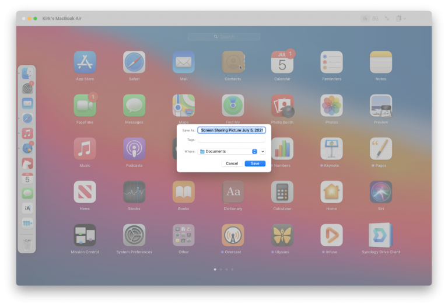Launch Safari from Launchpad grid
448x307 pixels.
pyautogui.click(x=134, y=62)
